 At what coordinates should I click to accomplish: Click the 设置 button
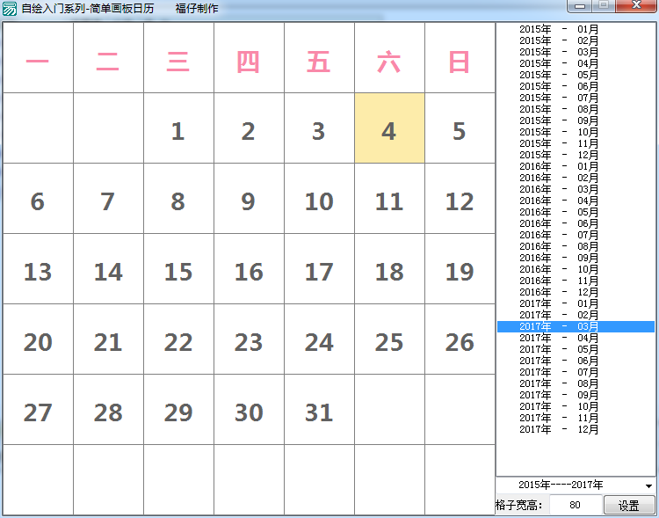click(628, 506)
